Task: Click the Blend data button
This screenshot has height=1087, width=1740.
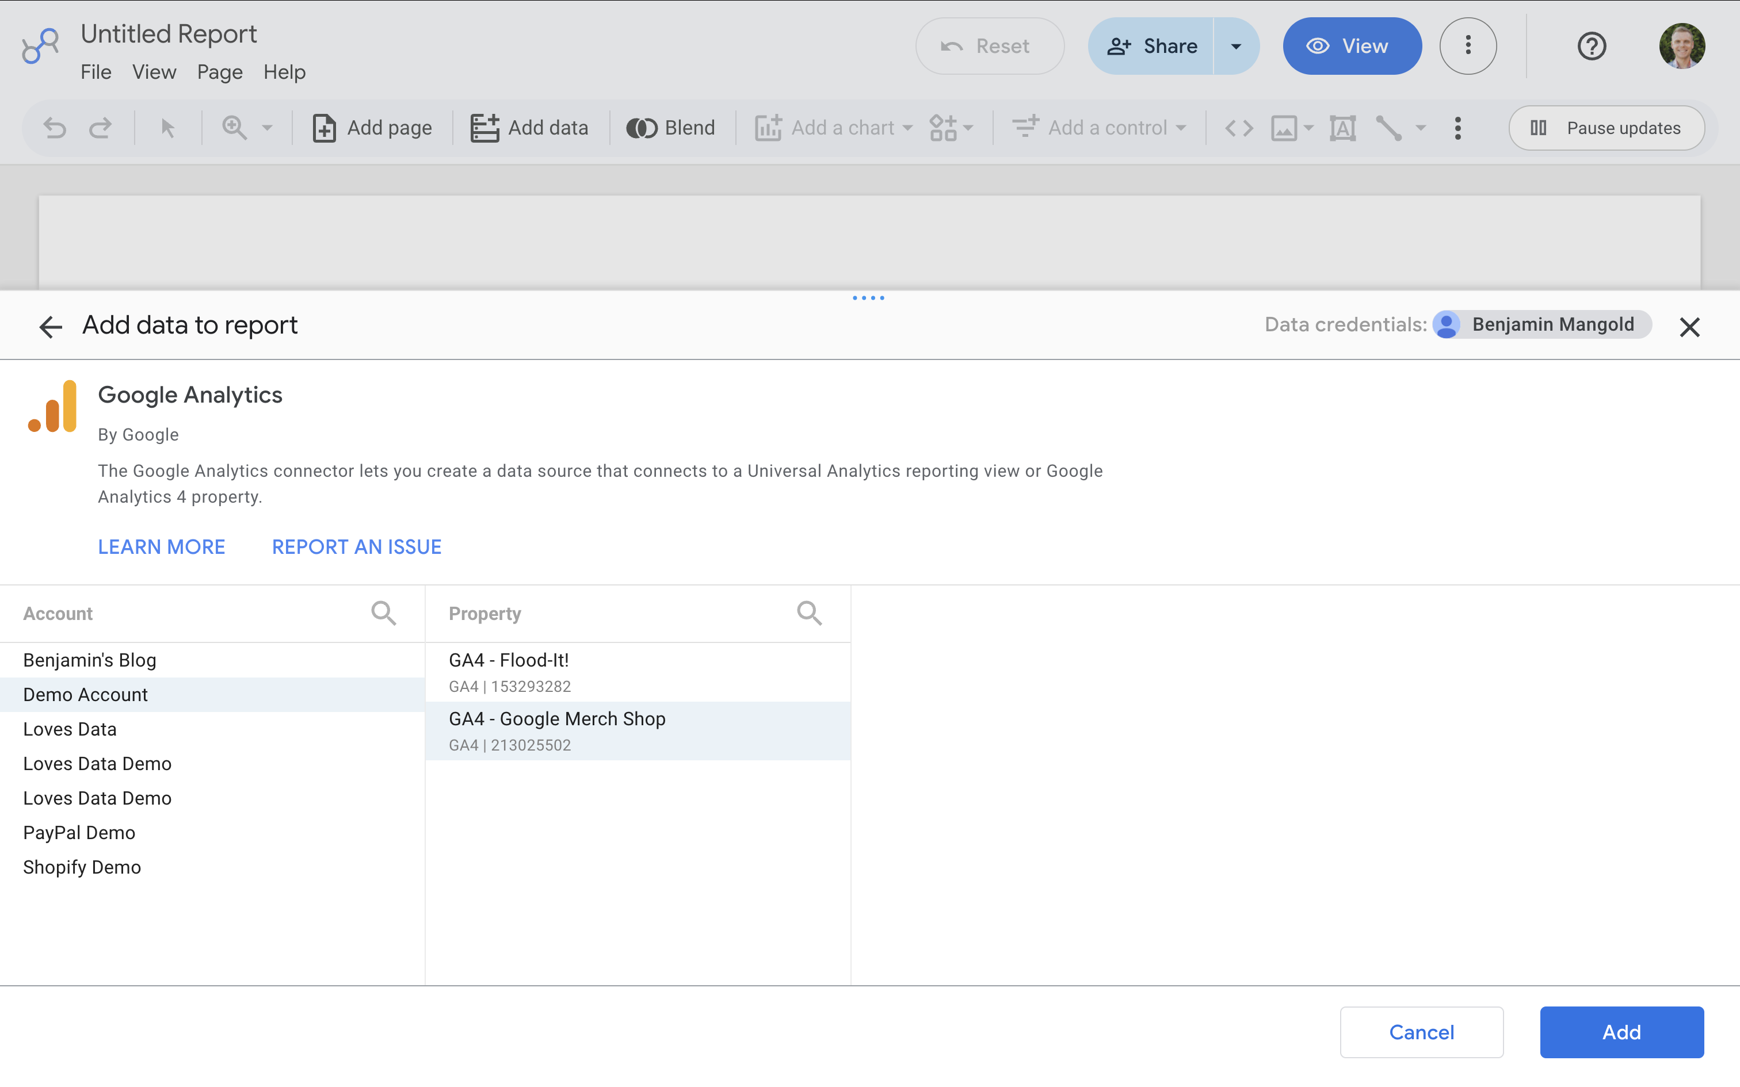Action: coord(671,128)
